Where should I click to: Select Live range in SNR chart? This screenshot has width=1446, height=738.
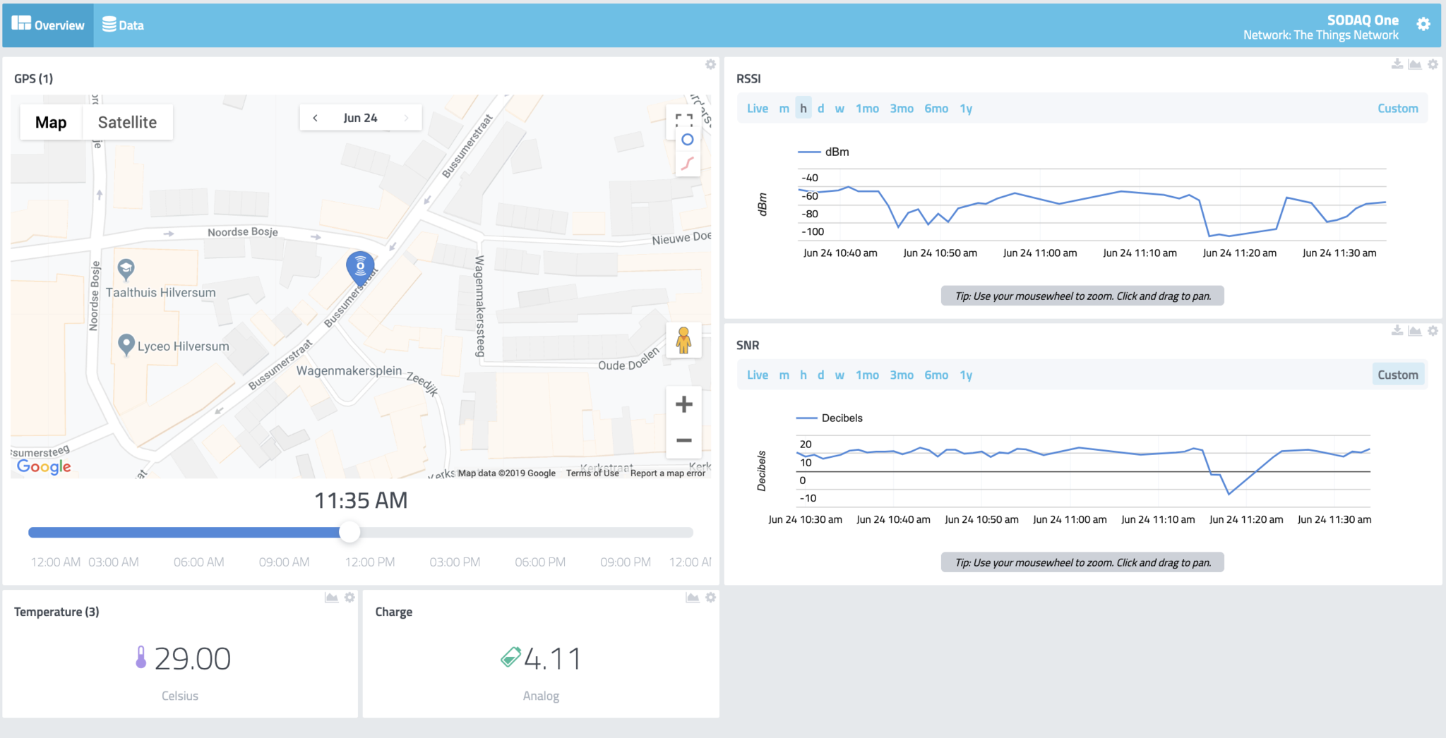pyautogui.click(x=758, y=375)
